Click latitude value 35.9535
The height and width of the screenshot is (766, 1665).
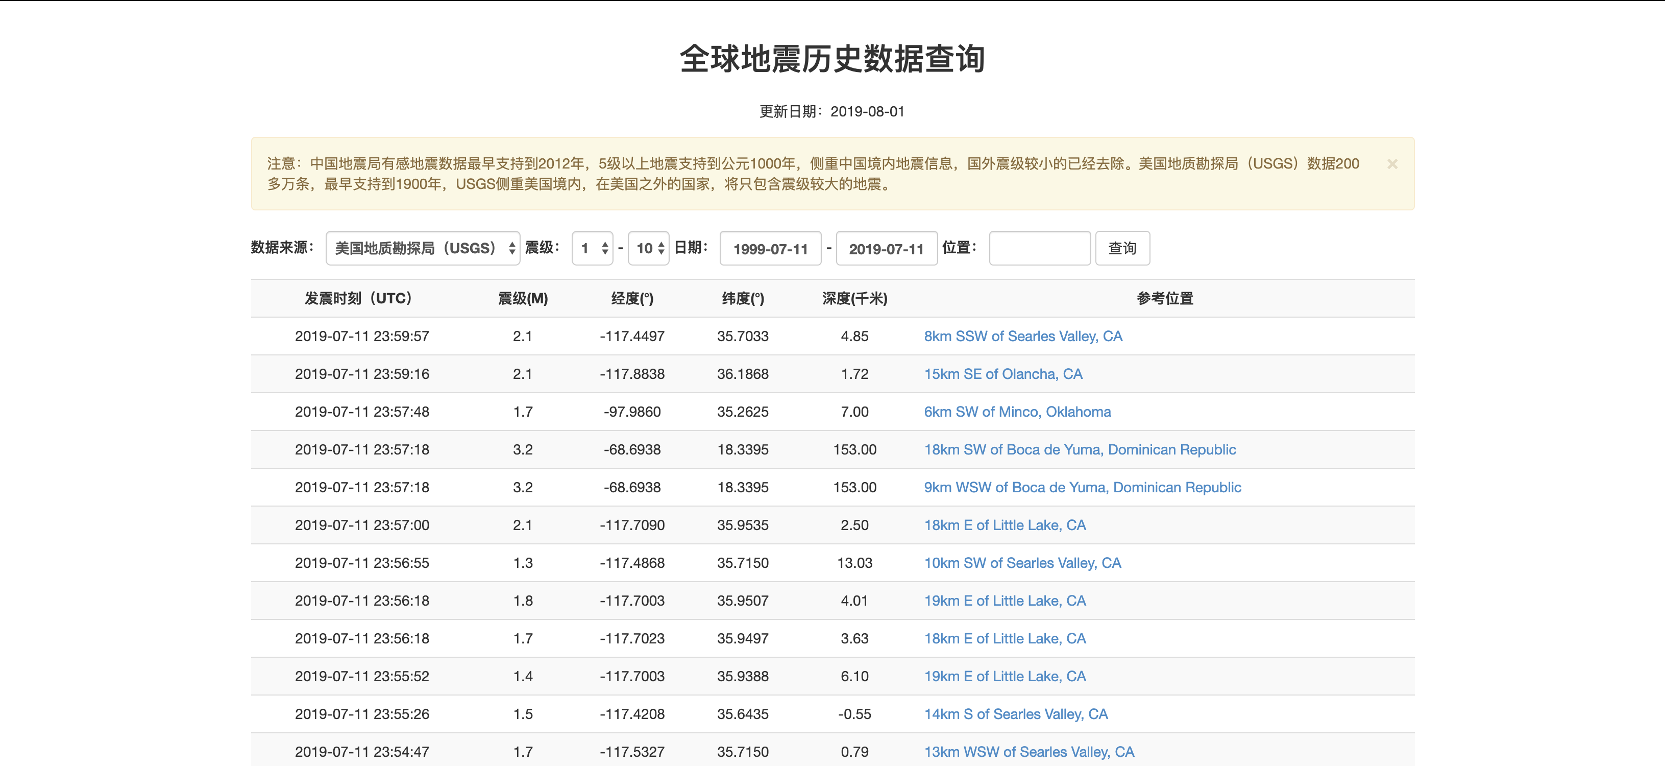743,525
